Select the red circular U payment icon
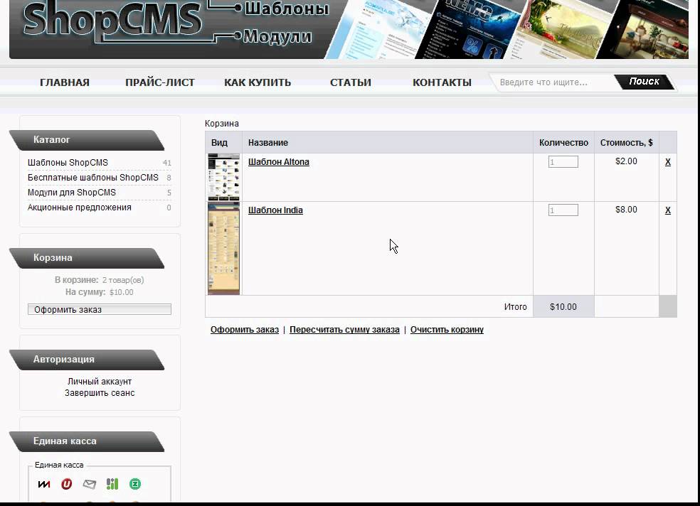The width and height of the screenshot is (700, 506). 67,484
